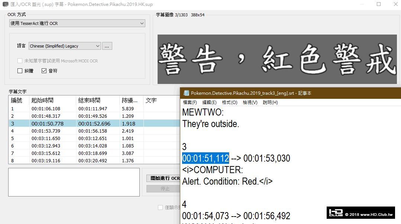Toggle the disabled Microsoft MODI OCR checkbox
Image resolution: width=401 pixels, height=224 pixels.
point(20,61)
